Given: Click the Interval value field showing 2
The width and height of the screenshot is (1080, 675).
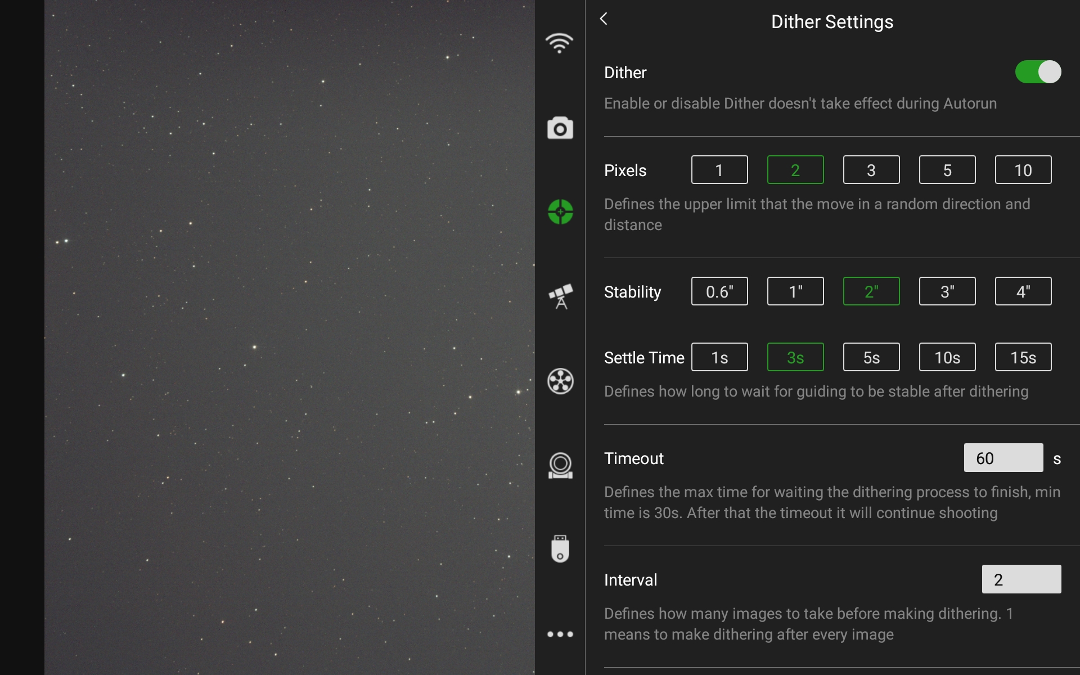Looking at the screenshot, I should tap(1021, 579).
